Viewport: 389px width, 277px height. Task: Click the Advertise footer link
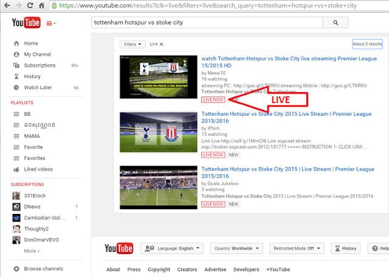coord(215,270)
